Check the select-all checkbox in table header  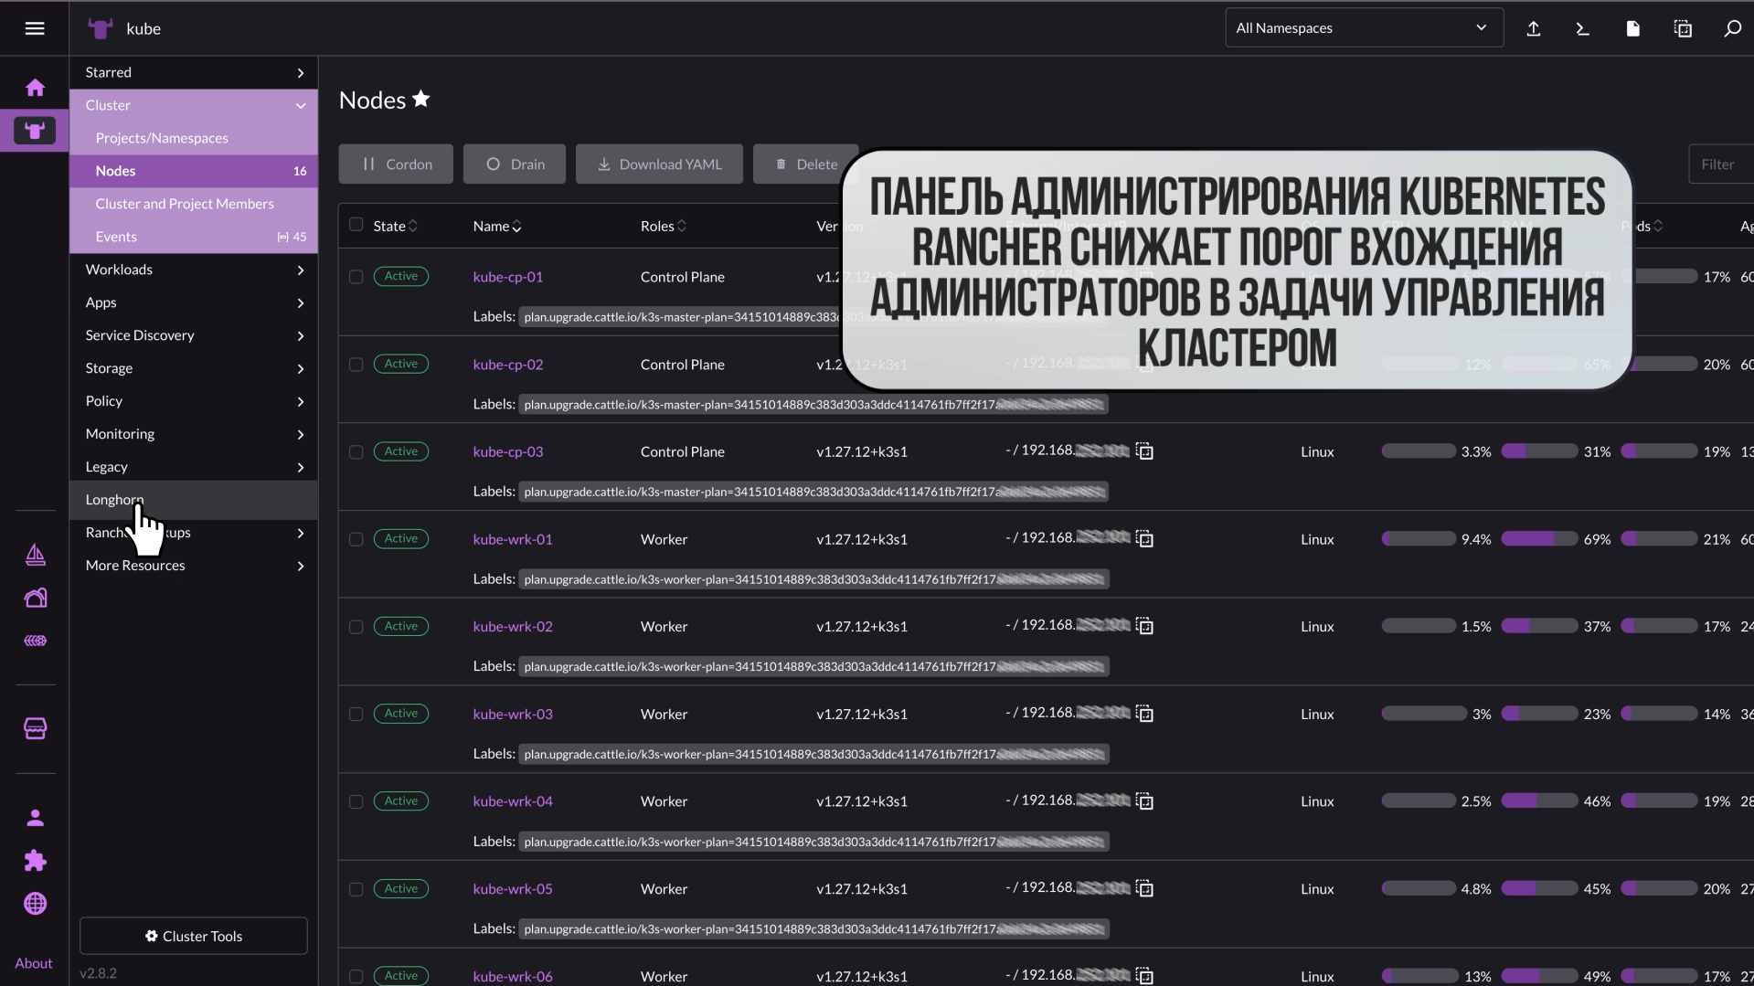[x=356, y=224]
